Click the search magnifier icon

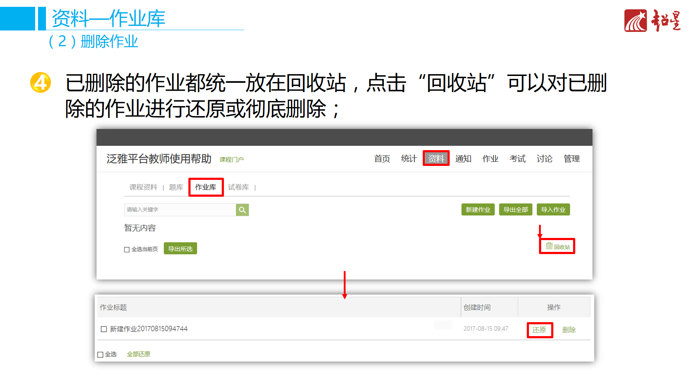pos(242,210)
